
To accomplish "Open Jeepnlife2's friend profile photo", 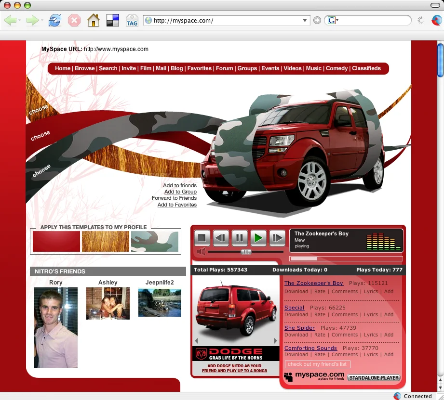I will tap(160, 302).
